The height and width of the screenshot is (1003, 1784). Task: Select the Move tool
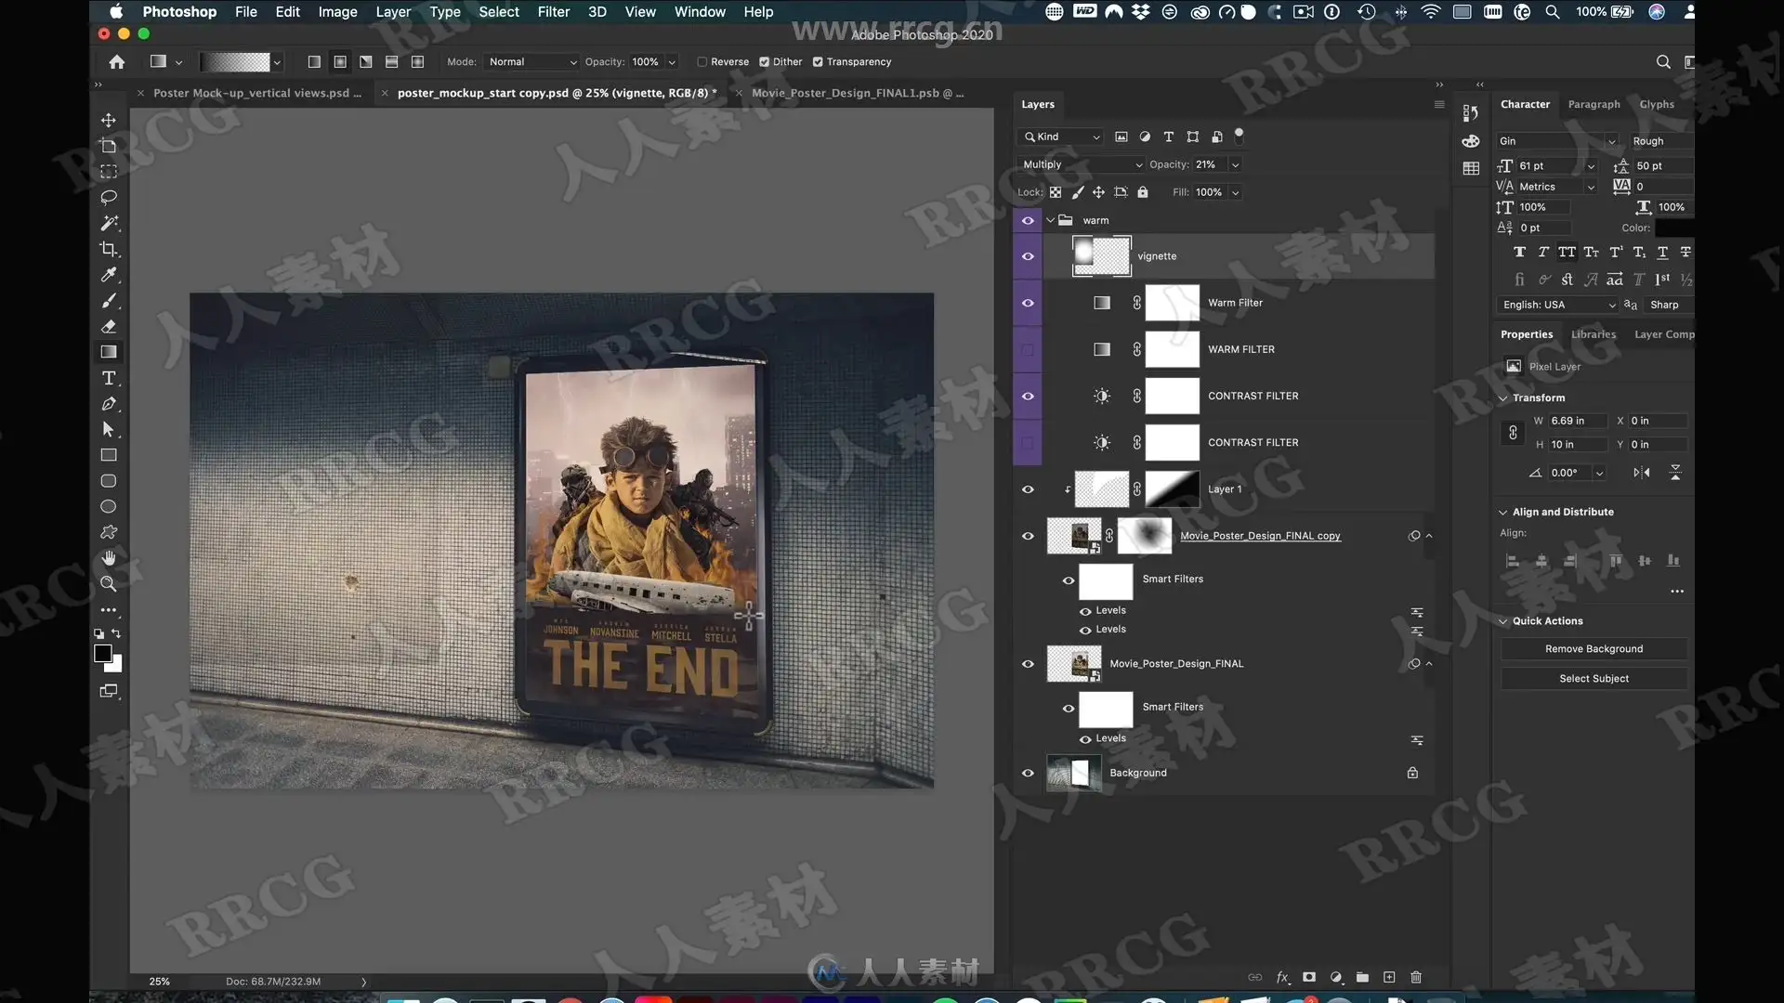tap(109, 120)
